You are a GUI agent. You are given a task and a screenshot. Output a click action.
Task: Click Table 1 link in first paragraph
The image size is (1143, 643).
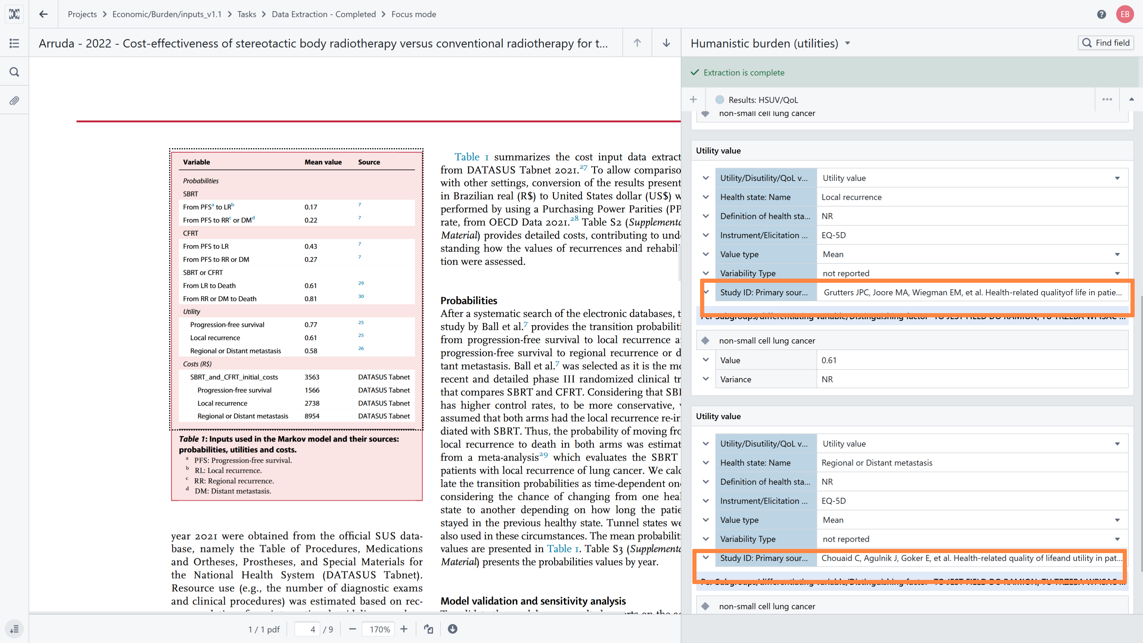[471, 157]
